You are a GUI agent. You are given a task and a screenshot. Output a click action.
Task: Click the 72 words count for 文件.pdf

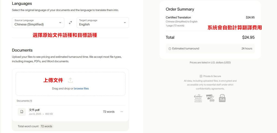click(109, 112)
